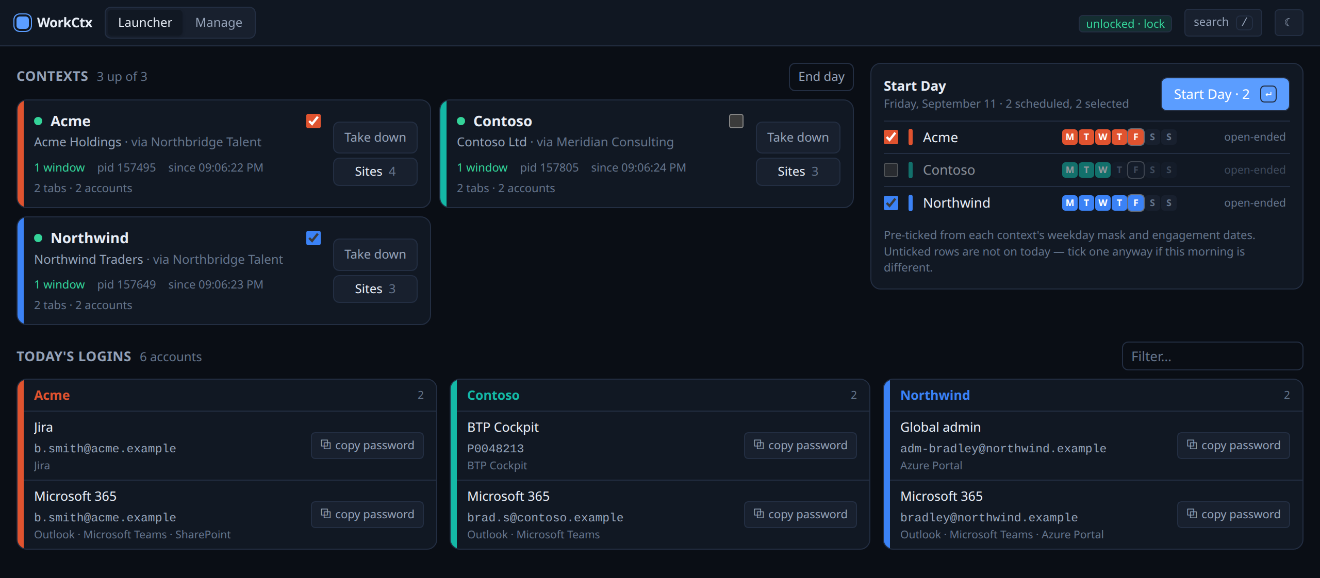The image size is (1320, 578).
Task: Click the unlocked · lock status badge
Action: 1125,24
